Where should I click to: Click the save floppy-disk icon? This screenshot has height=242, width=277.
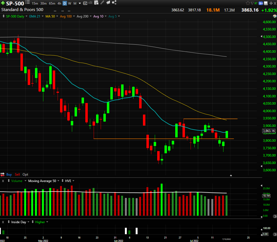click(266, 3)
